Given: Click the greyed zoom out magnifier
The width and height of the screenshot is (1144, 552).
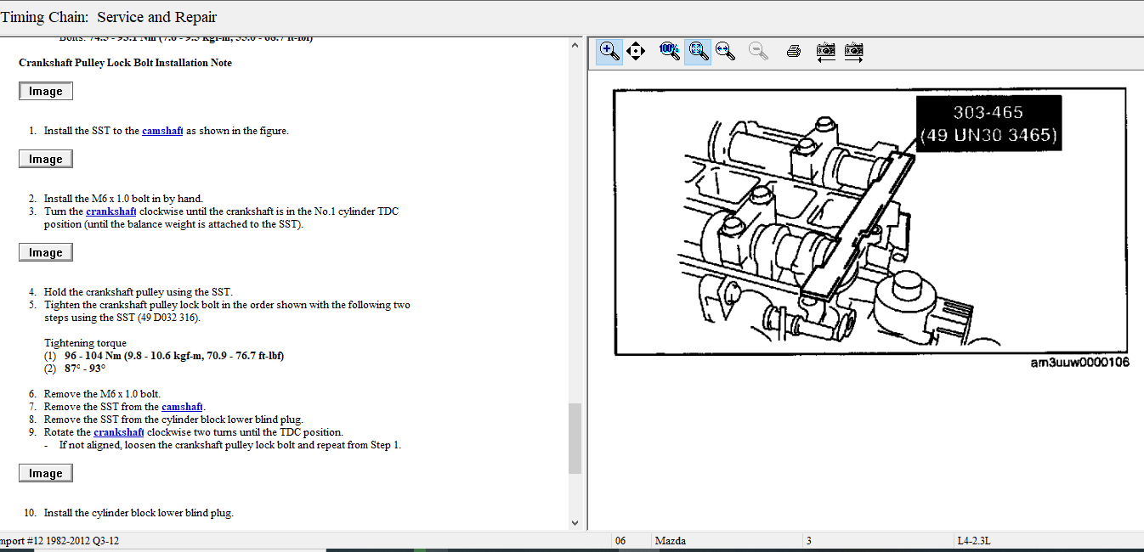Looking at the screenshot, I should click(x=758, y=51).
